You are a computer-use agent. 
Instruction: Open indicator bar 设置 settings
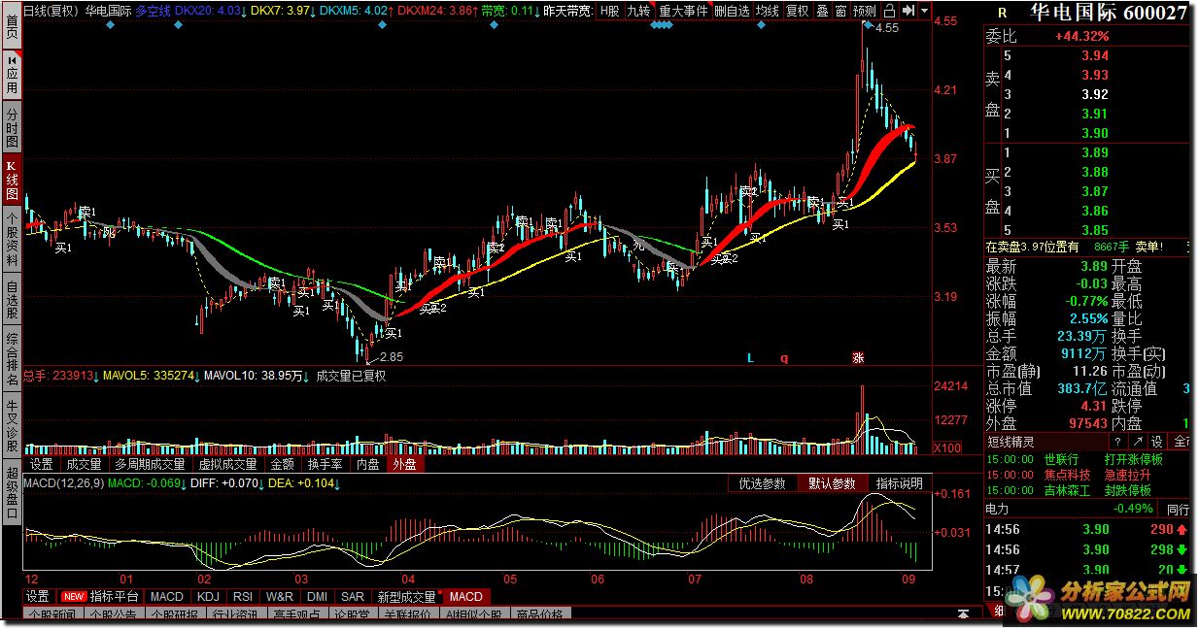(38, 596)
